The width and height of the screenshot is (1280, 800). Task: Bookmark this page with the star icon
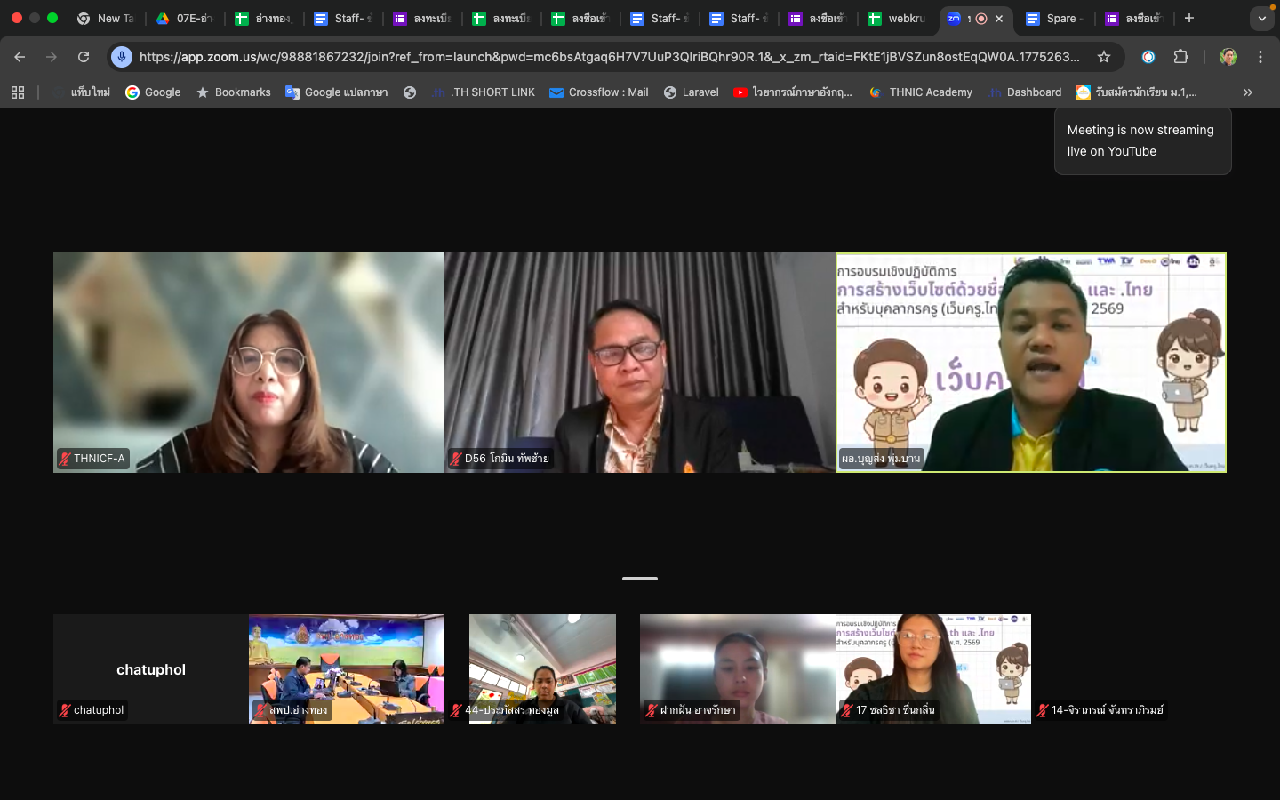coord(1104,57)
